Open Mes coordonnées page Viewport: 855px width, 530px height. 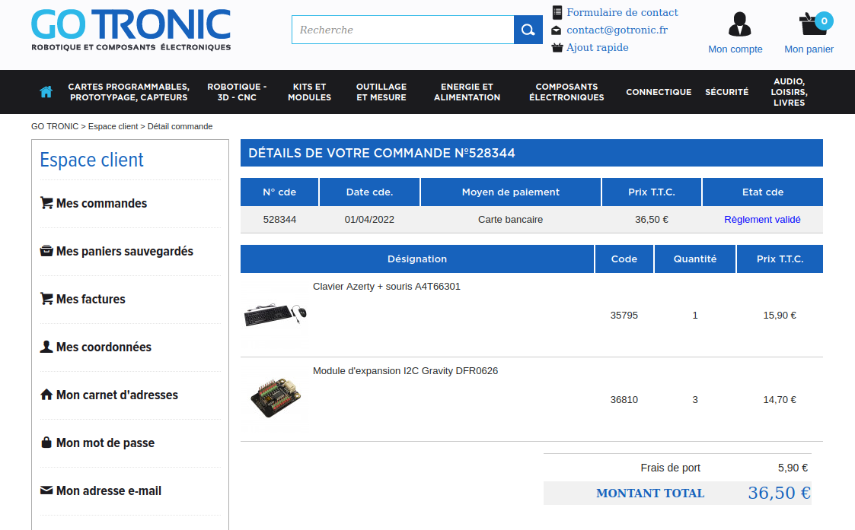pos(104,347)
